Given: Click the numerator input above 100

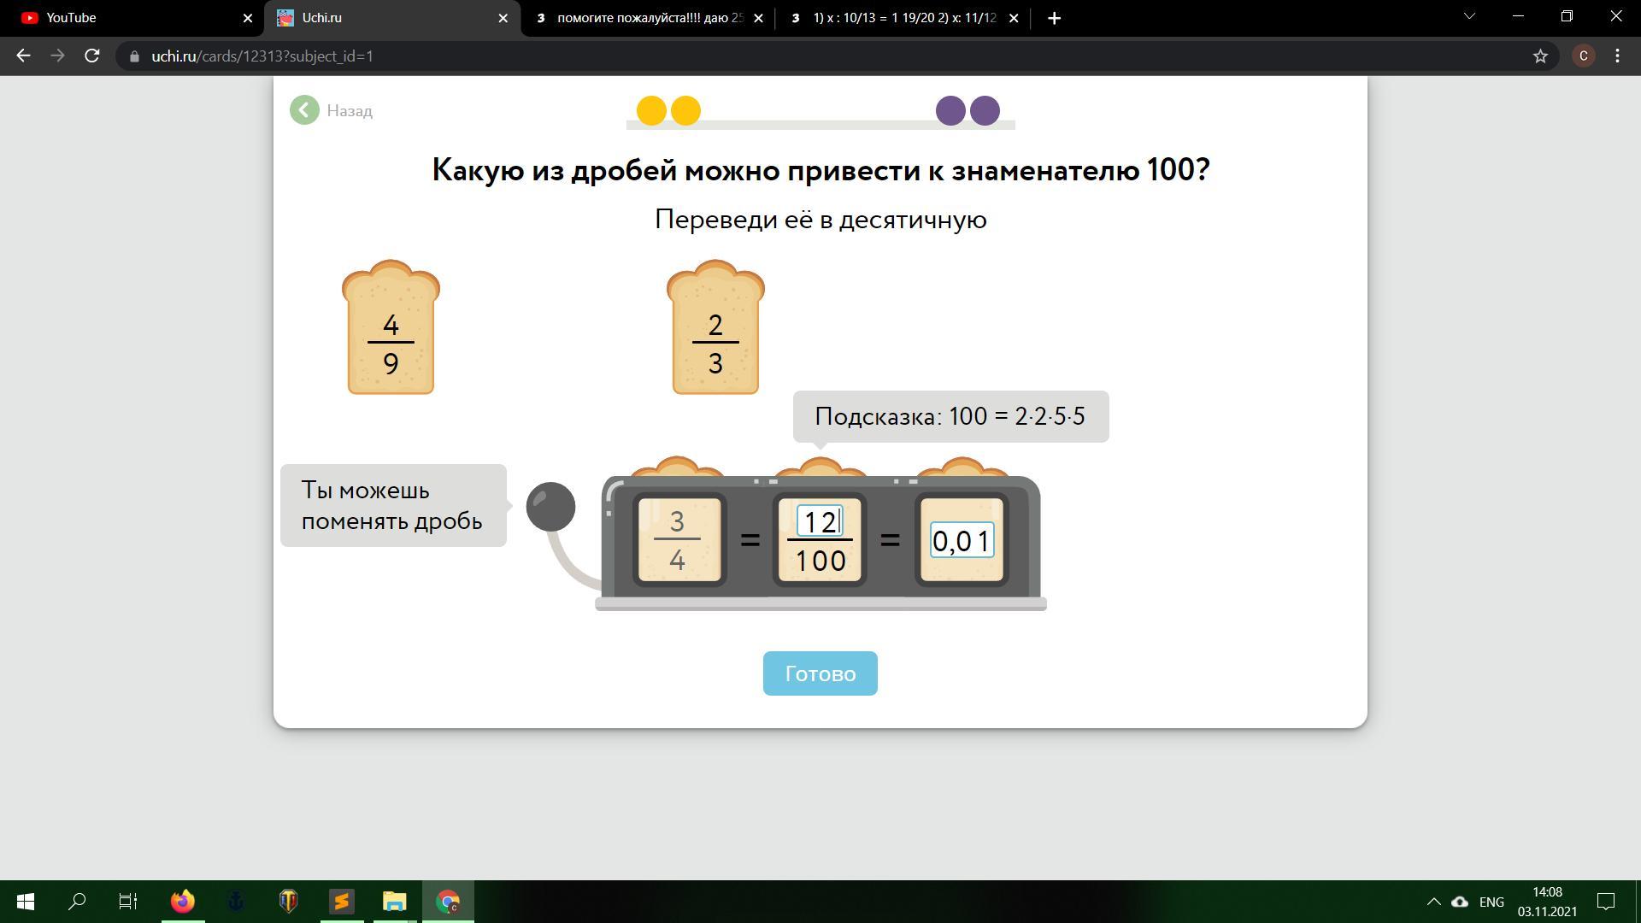Looking at the screenshot, I should 820,521.
